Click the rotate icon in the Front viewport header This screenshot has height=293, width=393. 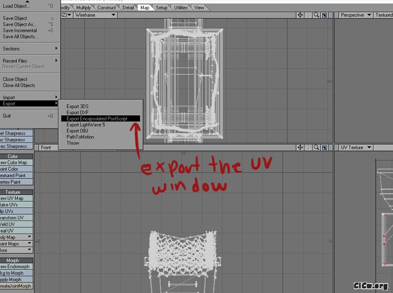pyautogui.click(x=309, y=148)
